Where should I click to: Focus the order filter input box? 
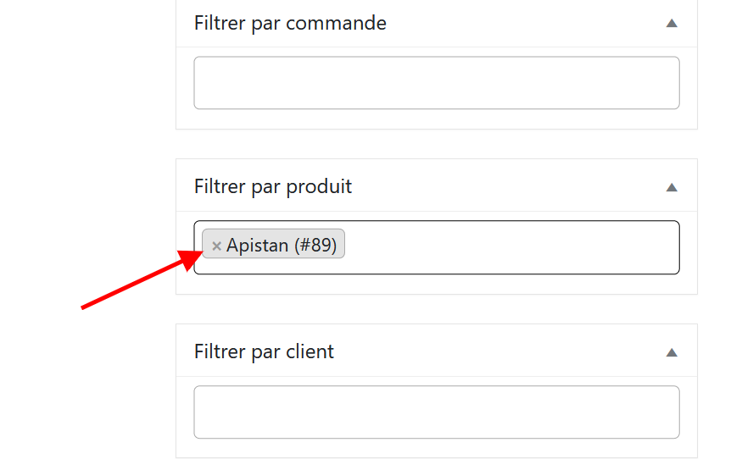tap(436, 83)
